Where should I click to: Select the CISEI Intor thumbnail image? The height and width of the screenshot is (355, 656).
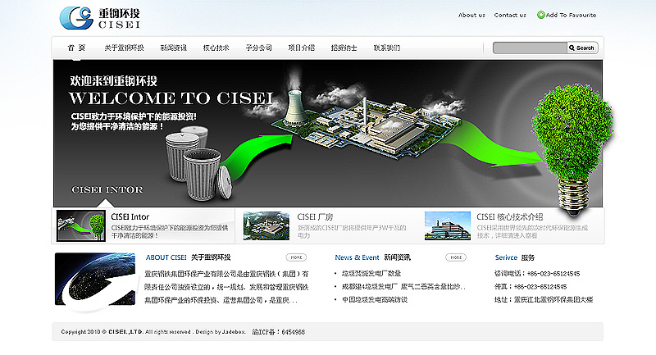pos(80,225)
